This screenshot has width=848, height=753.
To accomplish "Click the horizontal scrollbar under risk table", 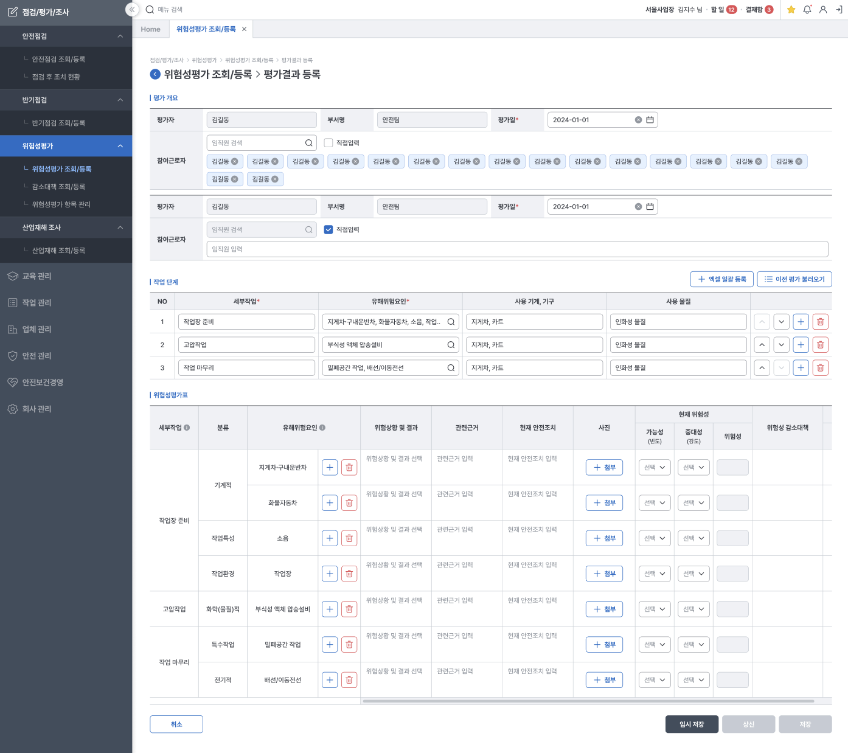I will (588, 701).
